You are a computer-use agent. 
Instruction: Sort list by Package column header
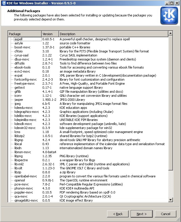click(25, 34)
